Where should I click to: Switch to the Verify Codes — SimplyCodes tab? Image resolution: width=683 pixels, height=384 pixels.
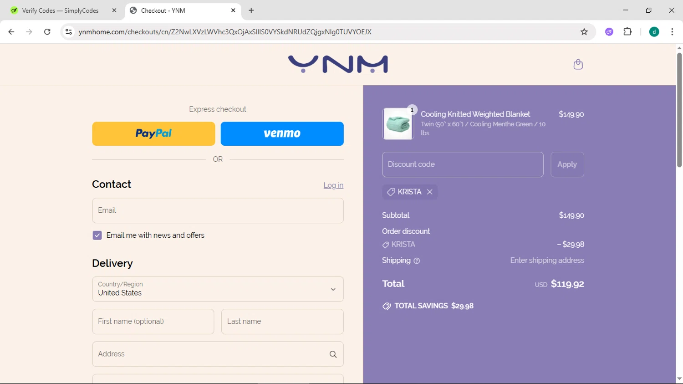pos(63,10)
